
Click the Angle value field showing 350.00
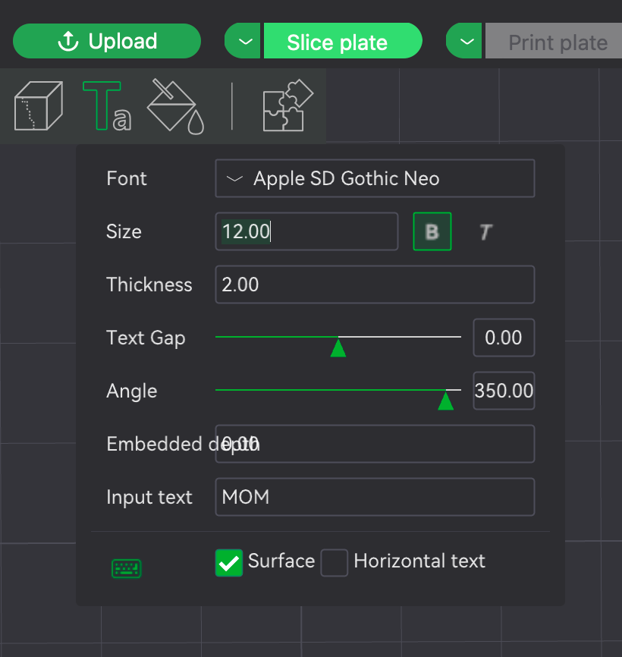point(504,391)
